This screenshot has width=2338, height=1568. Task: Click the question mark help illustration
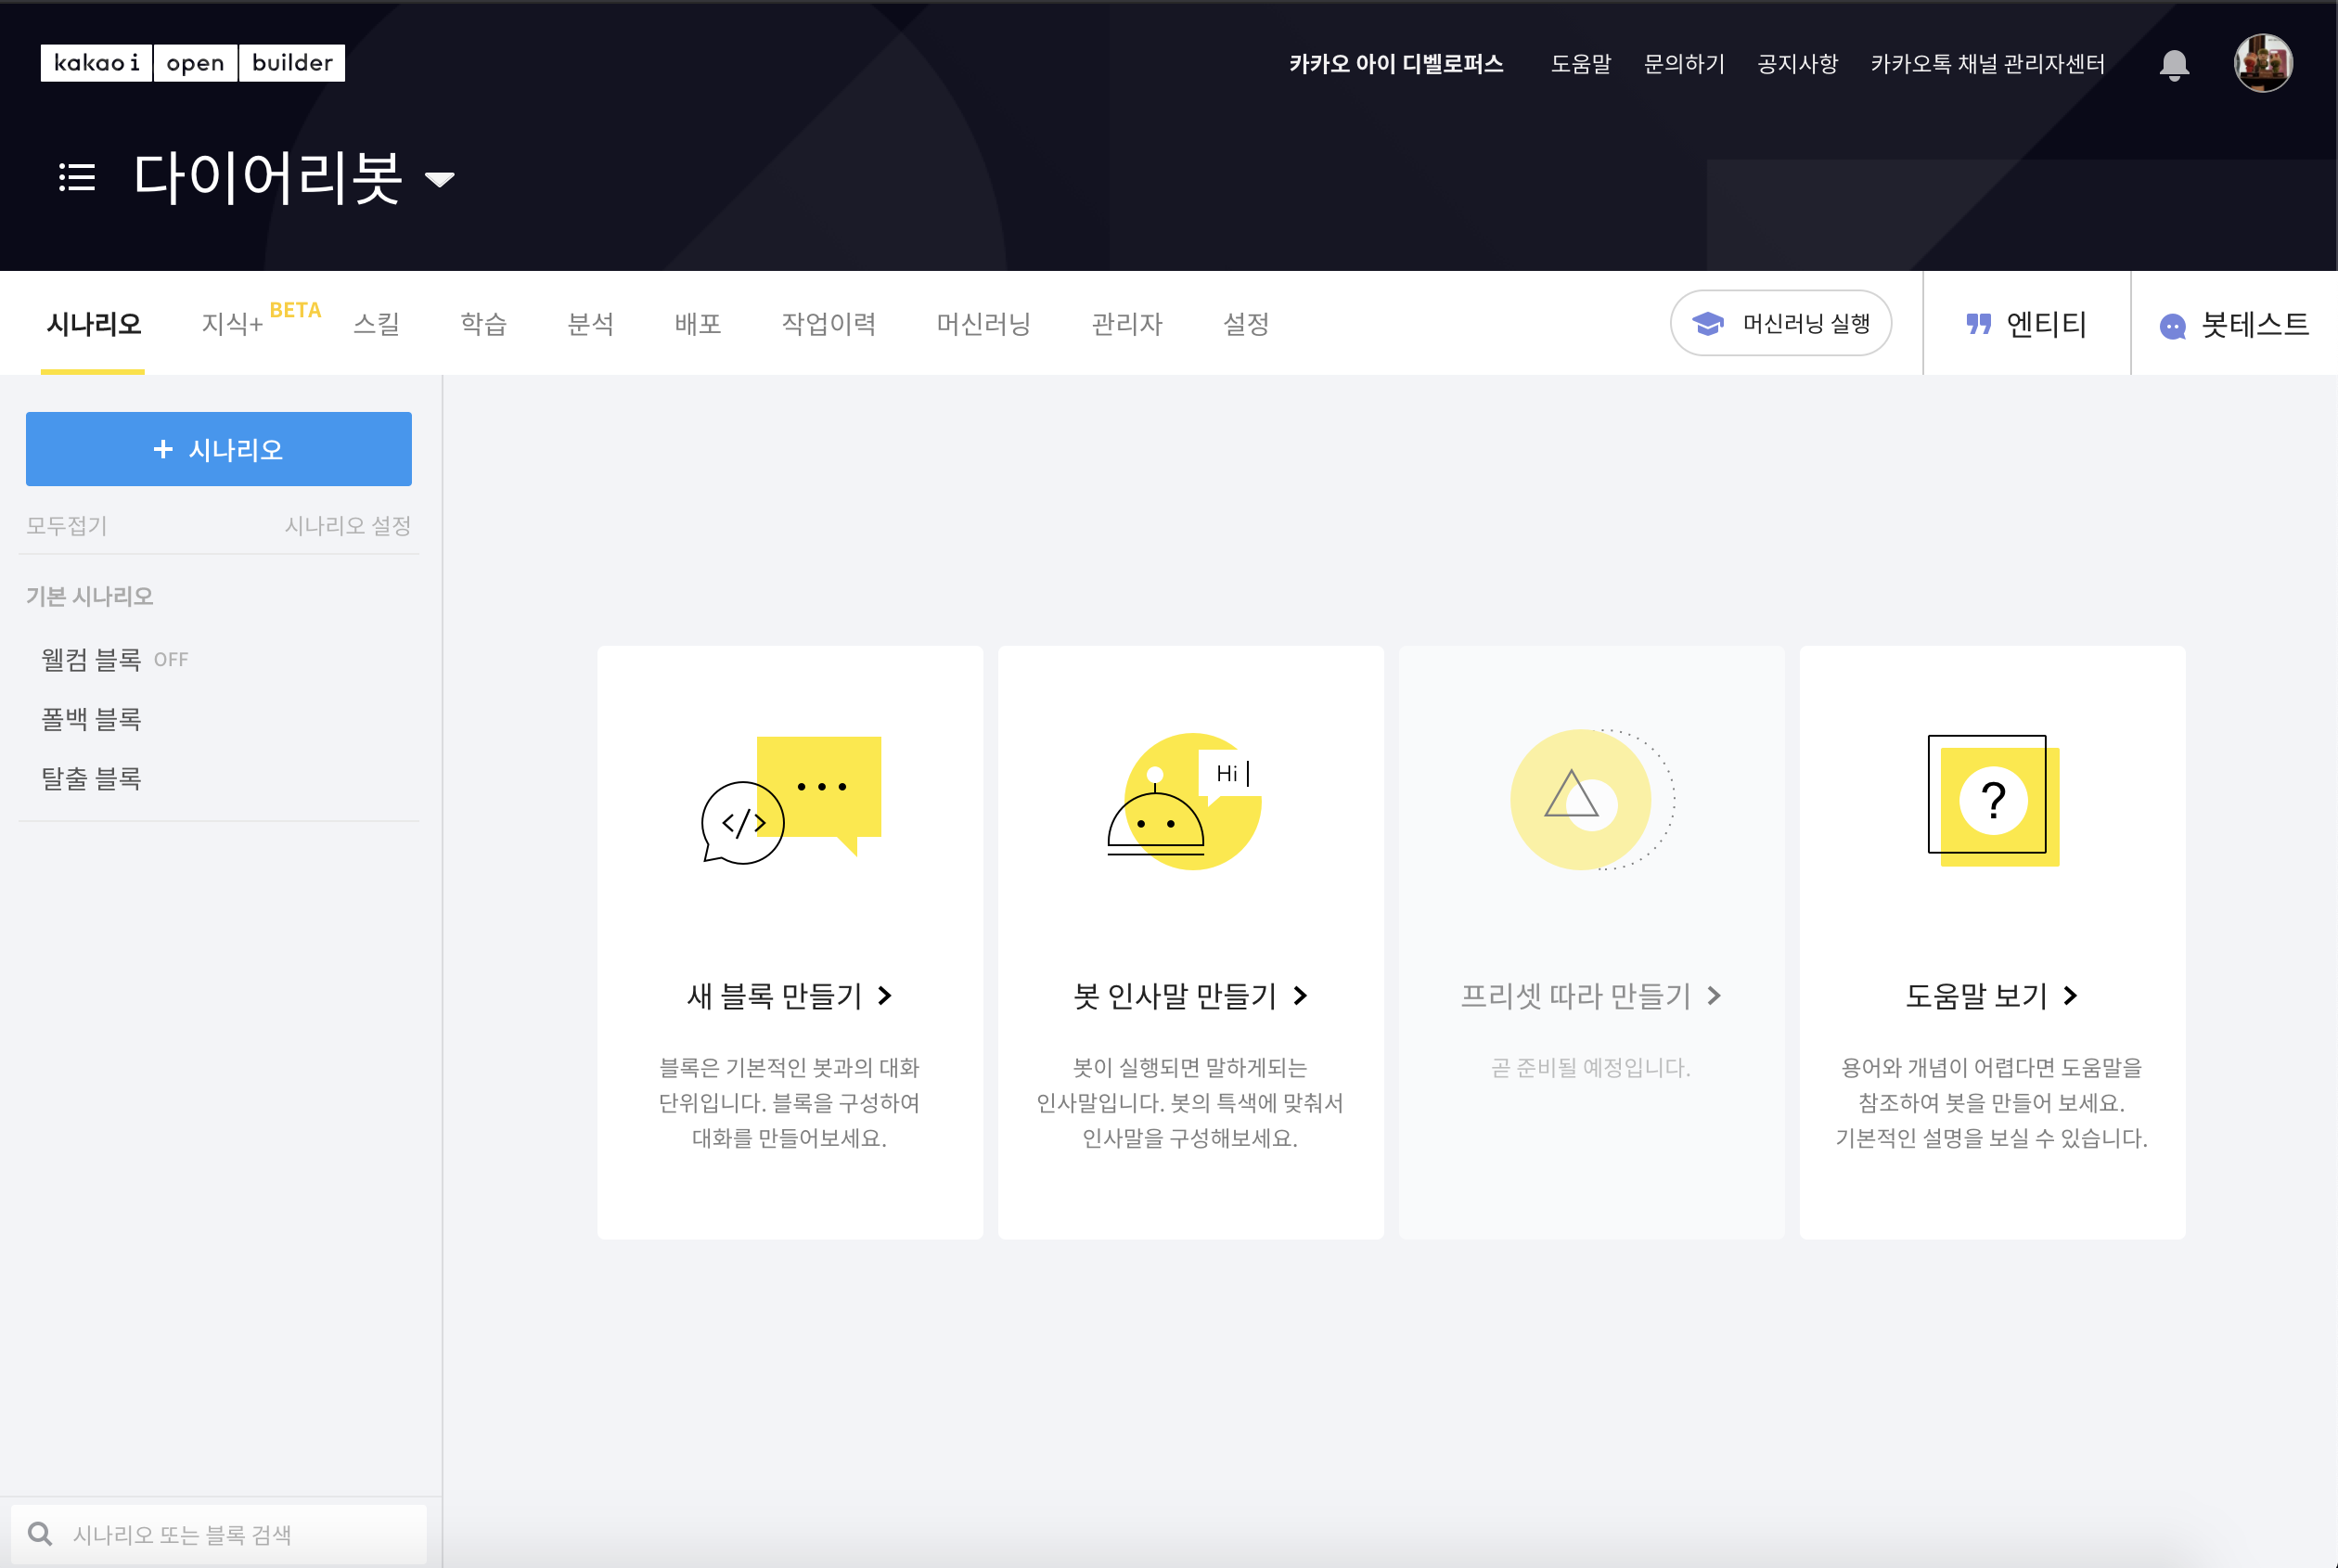1992,800
